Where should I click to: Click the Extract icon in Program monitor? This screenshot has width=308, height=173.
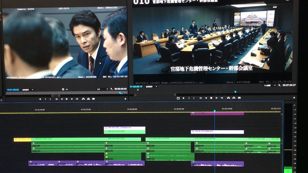(x=234, y=98)
